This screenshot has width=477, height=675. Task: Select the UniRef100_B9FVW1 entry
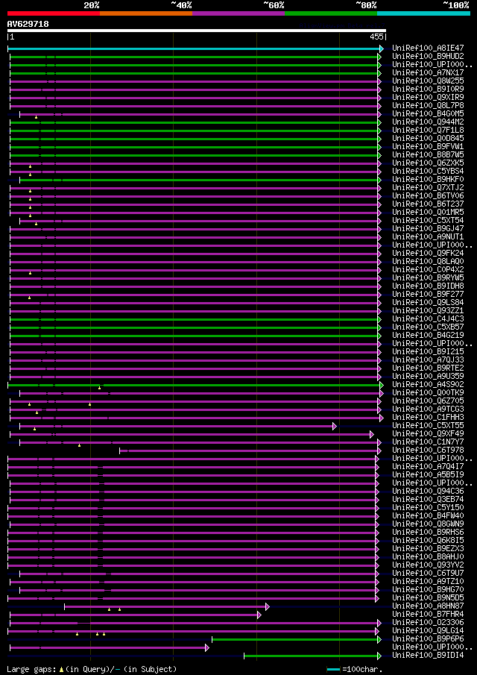(428, 147)
